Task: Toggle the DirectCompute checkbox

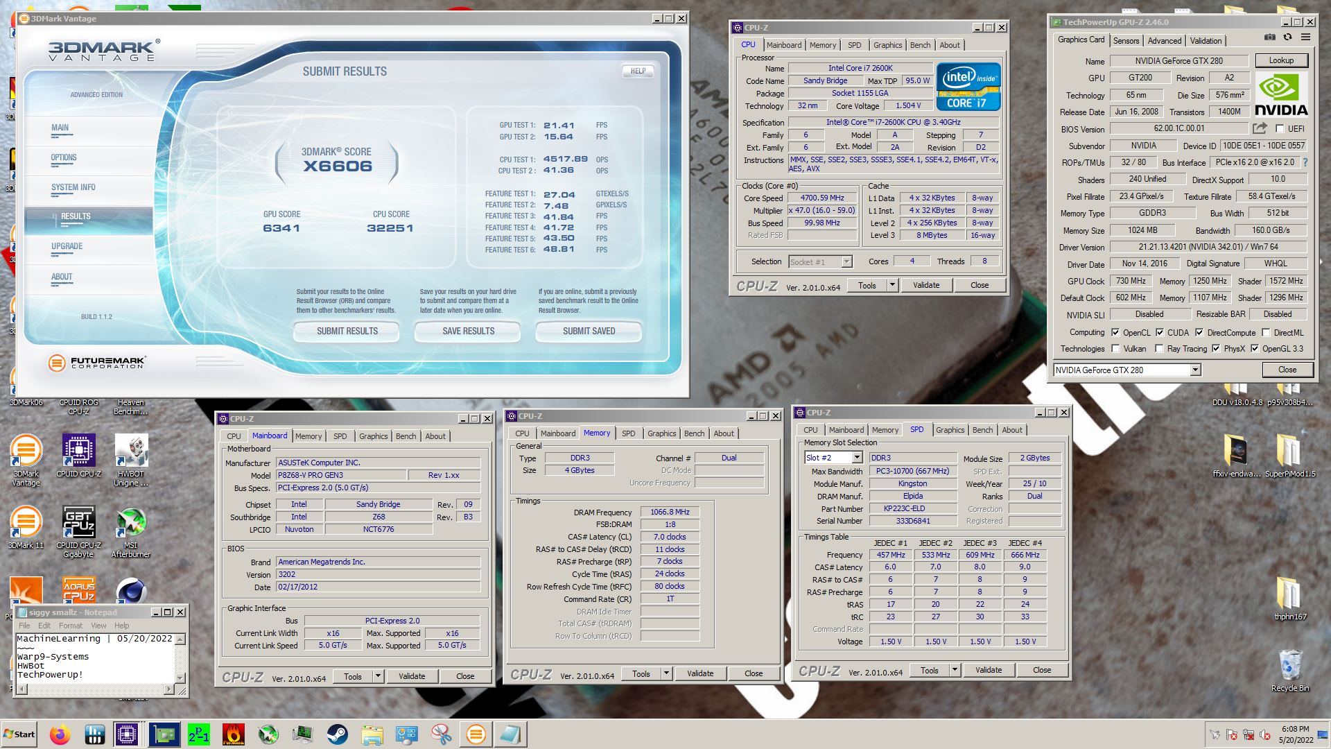Action: [x=1199, y=332]
